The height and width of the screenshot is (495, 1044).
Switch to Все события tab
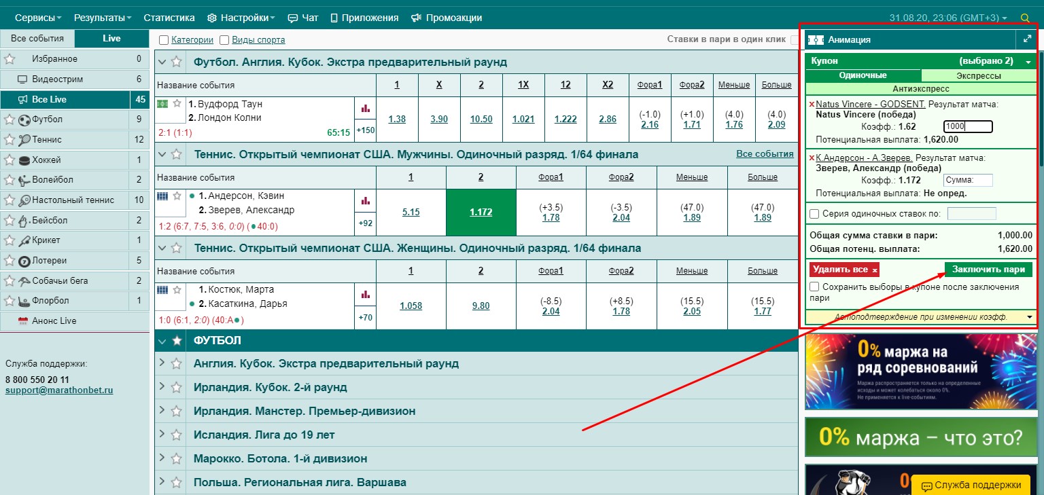click(x=37, y=39)
